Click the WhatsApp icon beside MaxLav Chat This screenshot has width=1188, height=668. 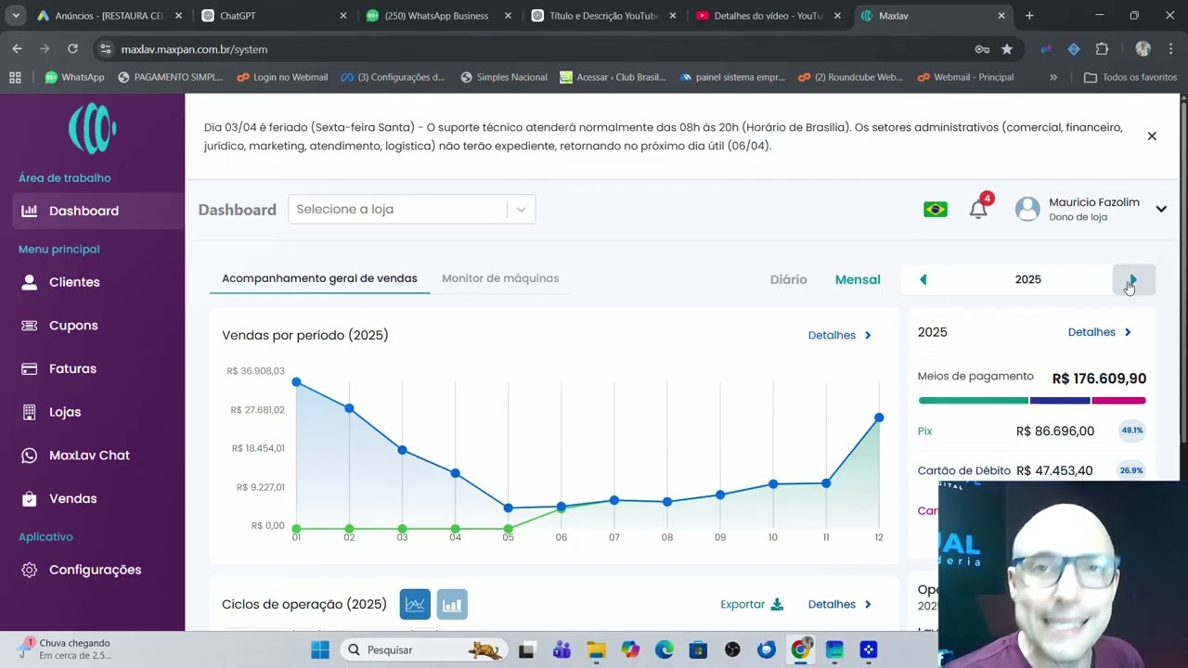30,456
